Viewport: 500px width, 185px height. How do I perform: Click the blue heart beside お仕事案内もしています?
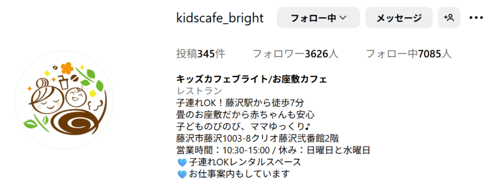tap(182, 174)
